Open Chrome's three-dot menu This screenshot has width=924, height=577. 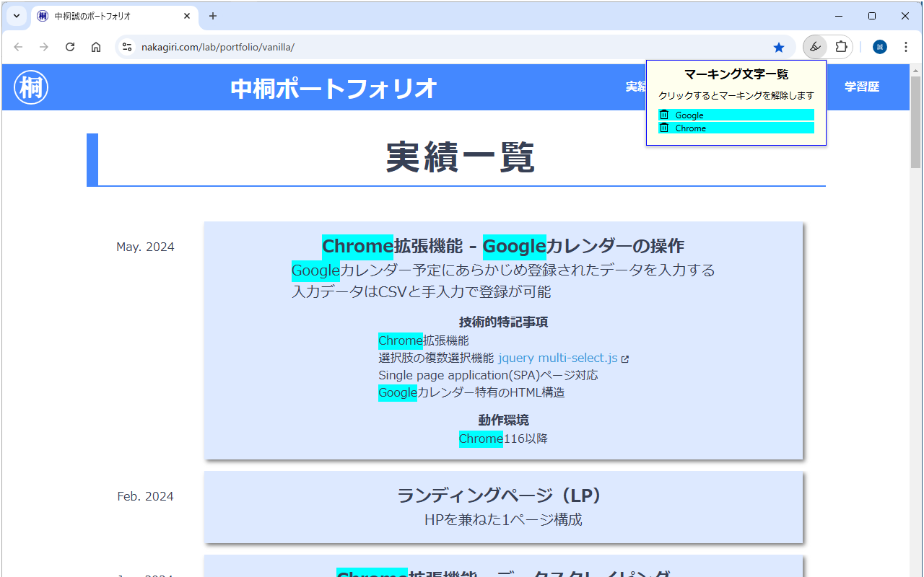(x=906, y=47)
